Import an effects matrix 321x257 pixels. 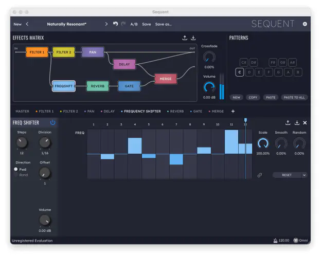(x=193, y=38)
